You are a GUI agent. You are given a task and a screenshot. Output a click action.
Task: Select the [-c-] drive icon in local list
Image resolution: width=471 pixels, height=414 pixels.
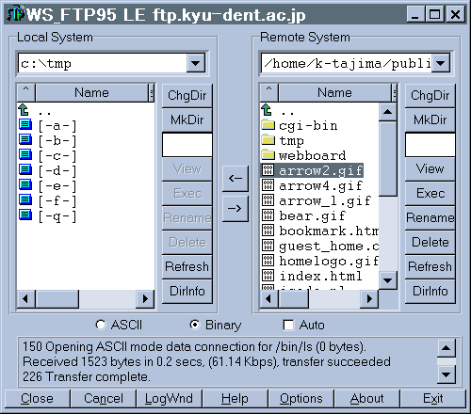pos(25,154)
